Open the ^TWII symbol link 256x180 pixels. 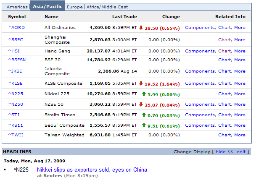(16, 135)
